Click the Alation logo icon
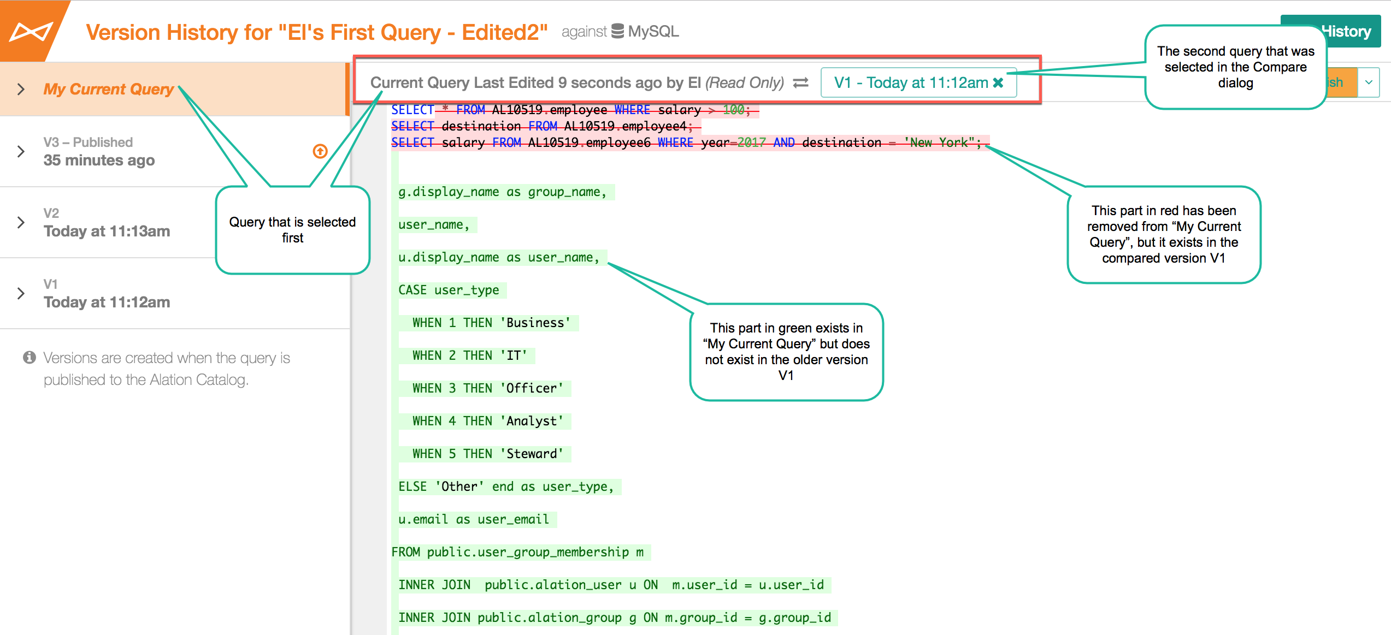This screenshot has width=1391, height=635. [x=31, y=32]
